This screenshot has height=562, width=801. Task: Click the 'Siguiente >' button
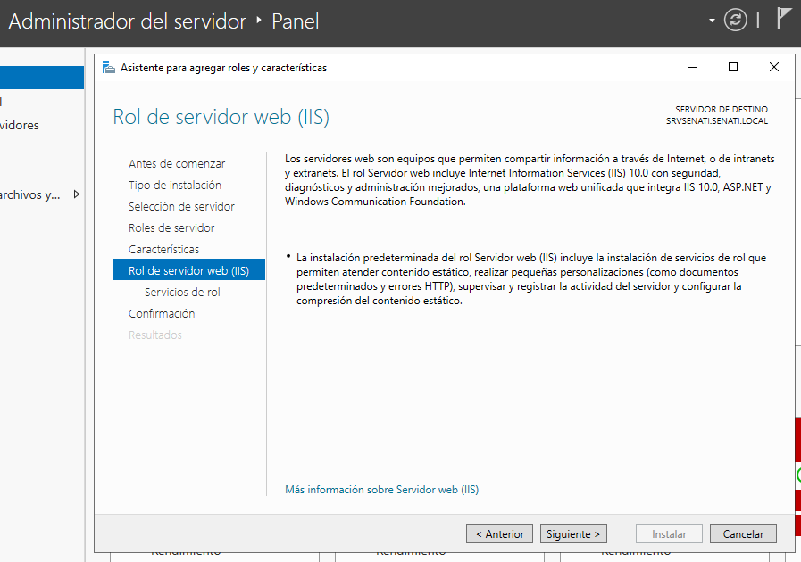[573, 534]
